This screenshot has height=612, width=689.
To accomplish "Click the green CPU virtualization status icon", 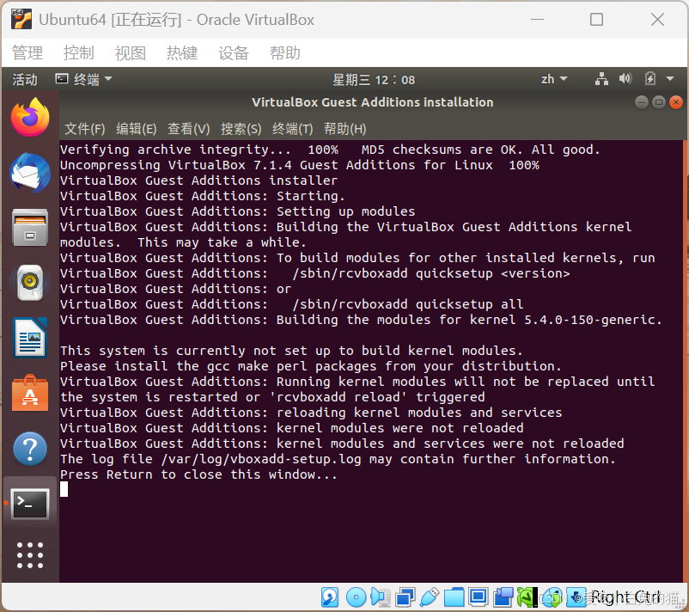I will pos(527,597).
